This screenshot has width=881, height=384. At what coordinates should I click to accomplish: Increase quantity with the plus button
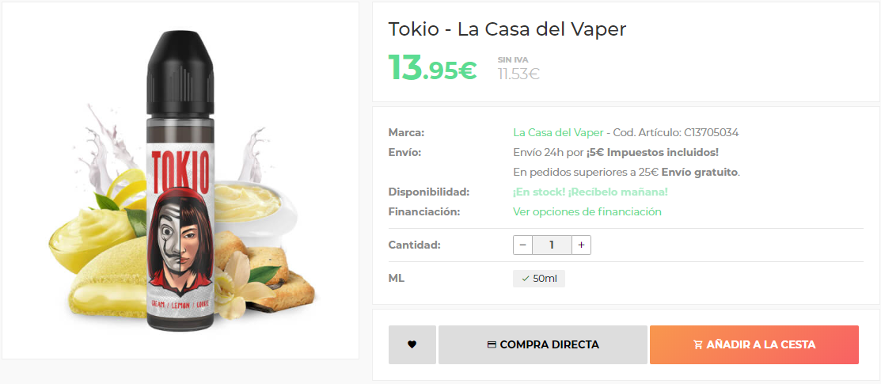point(581,245)
